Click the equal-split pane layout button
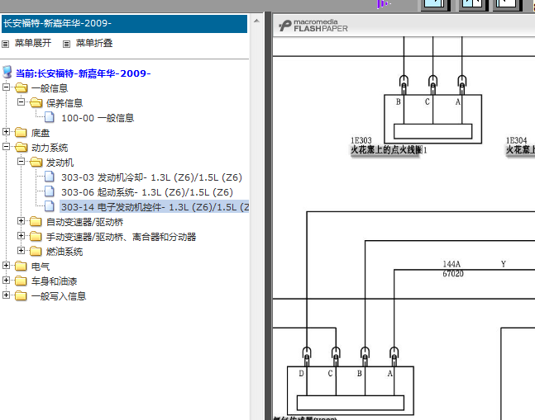Image resolution: width=535 pixels, height=420 pixels. pyautogui.click(x=473, y=5)
